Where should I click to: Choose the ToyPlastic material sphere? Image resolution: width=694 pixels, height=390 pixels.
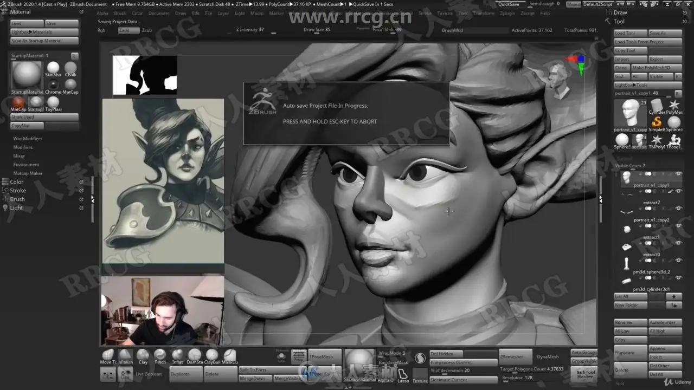click(x=53, y=103)
